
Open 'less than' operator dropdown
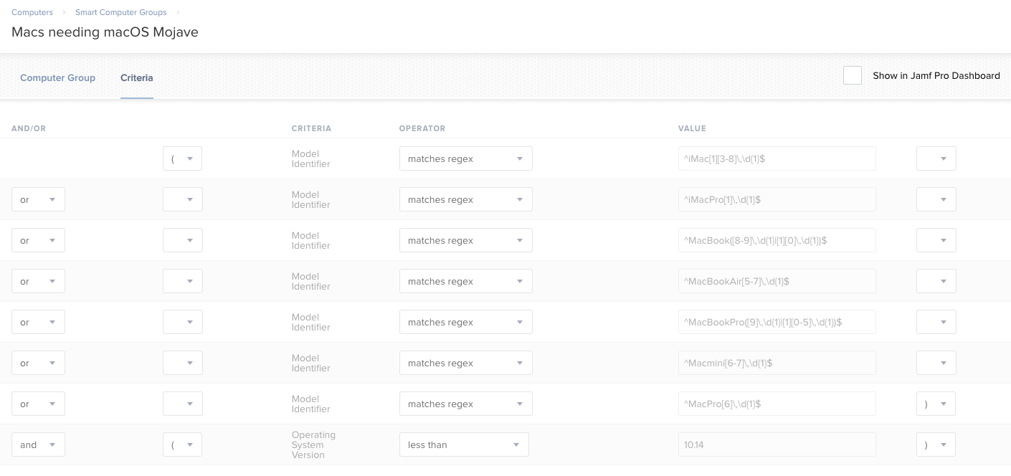pyautogui.click(x=464, y=444)
